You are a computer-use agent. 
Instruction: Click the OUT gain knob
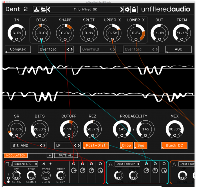point(160,33)
